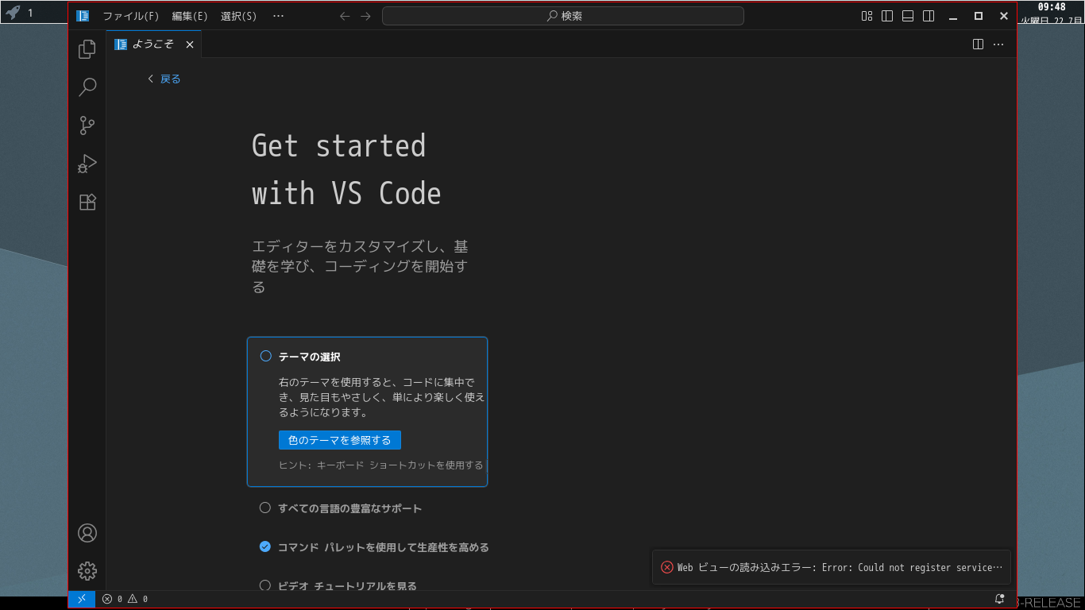This screenshot has height=610, width=1085.
Task: Go forward using the title bar right arrow
Action: pos(365,16)
